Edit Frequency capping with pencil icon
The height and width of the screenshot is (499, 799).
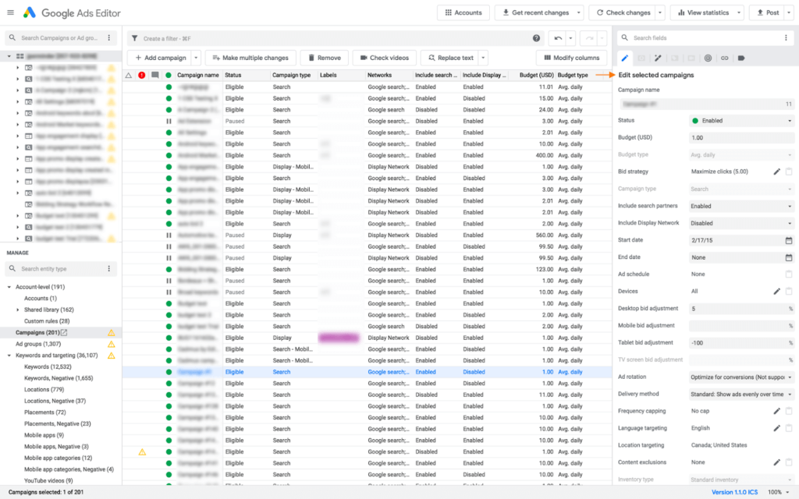pyautogui.click(x=776, y=411)
